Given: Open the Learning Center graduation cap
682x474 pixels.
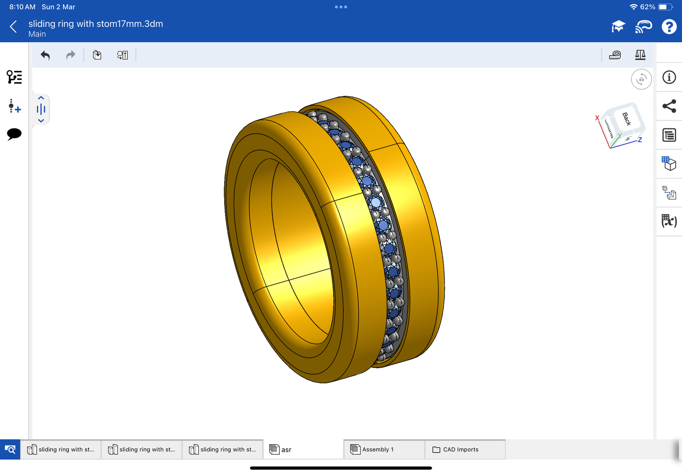Looking at the screenshot, I should 618,27.
